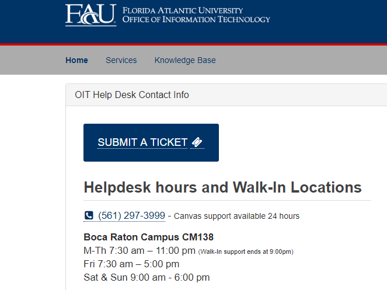Screen dimensions: 387x290
Task: Go to the Knowledge Base tab
Action: tap(185, 60)
